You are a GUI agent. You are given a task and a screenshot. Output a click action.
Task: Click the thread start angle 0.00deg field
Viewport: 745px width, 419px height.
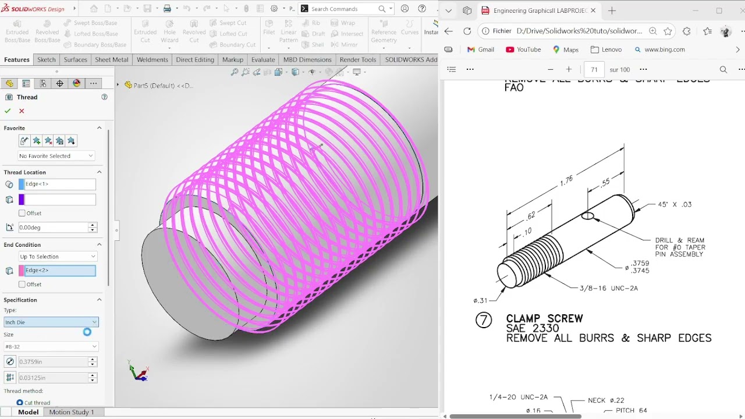(52, 228)
